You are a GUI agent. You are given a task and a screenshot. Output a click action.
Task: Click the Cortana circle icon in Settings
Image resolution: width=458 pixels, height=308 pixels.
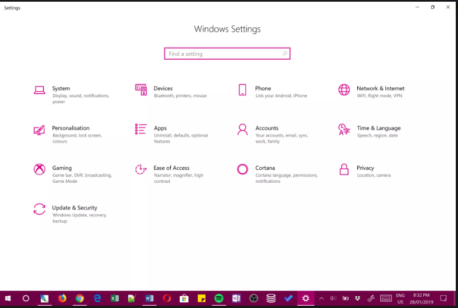(242, 169)
